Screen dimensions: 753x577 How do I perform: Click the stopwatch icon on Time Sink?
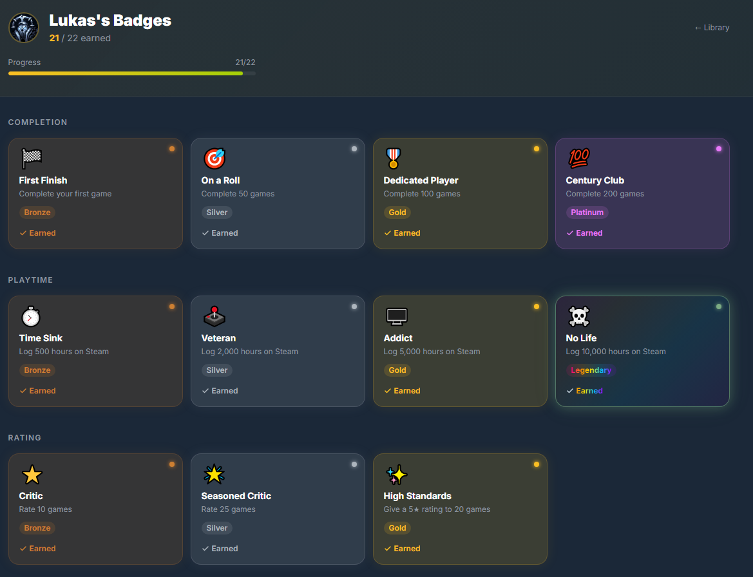32,316
